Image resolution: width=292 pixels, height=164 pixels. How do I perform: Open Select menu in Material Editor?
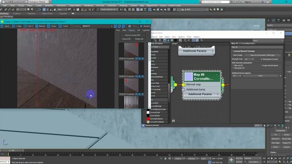pos(167,37)
